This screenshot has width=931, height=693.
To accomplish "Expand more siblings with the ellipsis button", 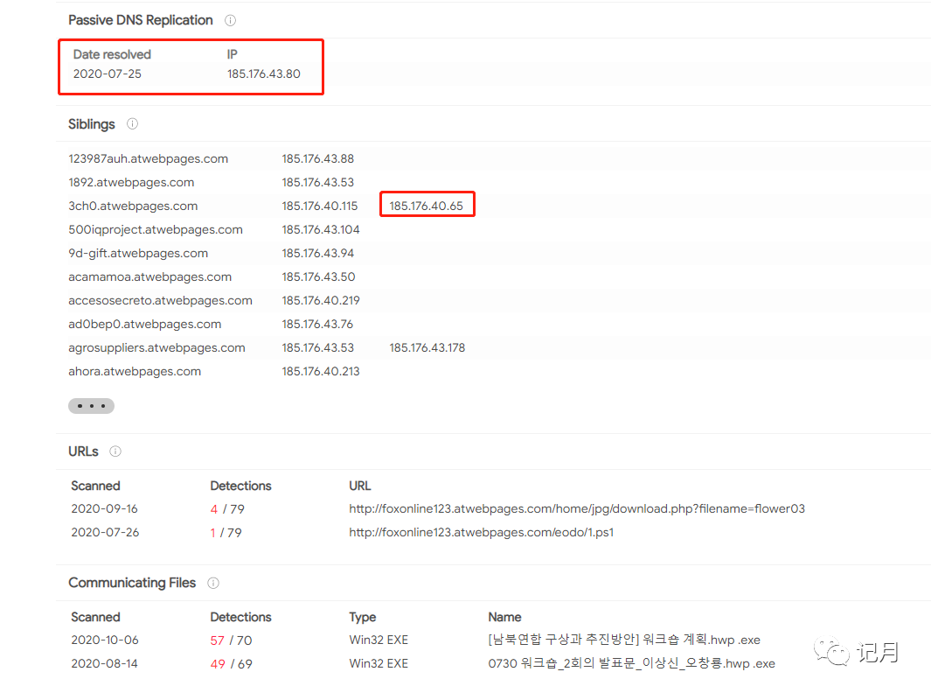I will click(x=91, y=406).
